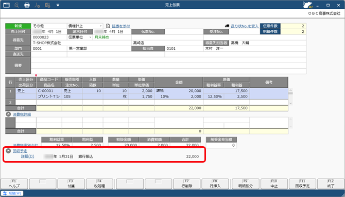The image size is (345, 197).
Task: Click the F7 行削除 button
Action: [x=187, y=184]
